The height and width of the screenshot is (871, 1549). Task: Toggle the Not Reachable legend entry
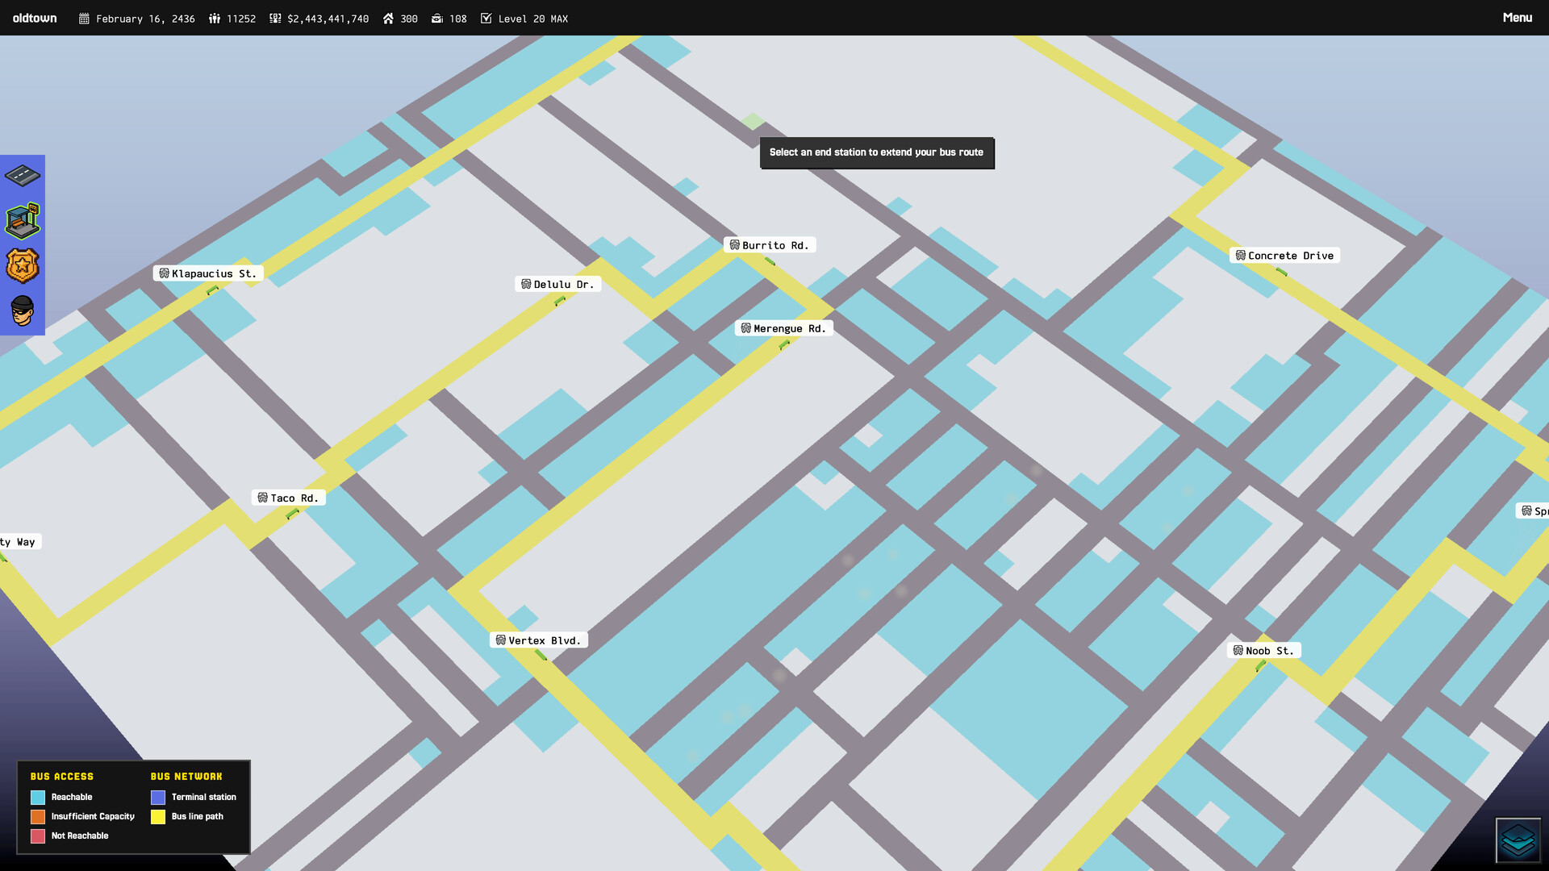coord(38,836)
